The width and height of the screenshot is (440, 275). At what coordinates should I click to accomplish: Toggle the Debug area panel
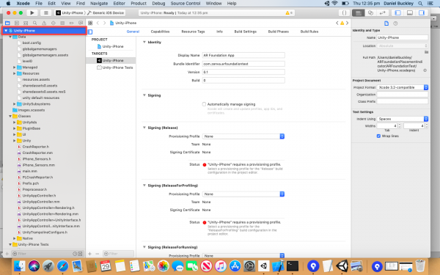(x=410, y=12)
